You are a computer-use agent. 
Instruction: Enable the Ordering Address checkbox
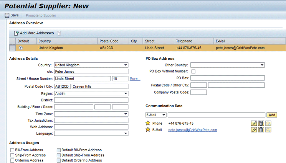click(12, 161)
